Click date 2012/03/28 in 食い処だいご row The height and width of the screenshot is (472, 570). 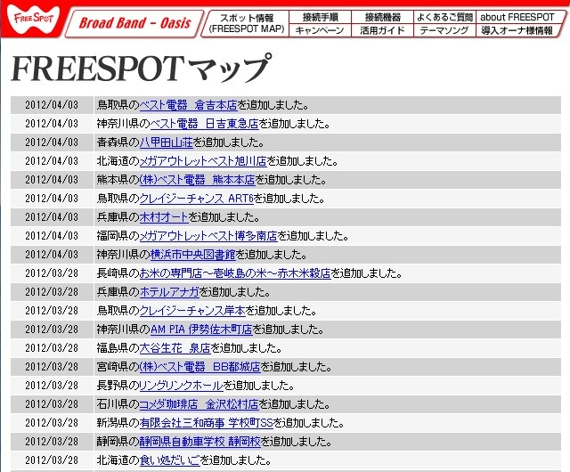click(52, 460)
